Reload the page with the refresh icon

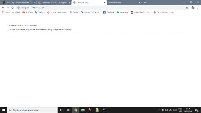[13, 8]
